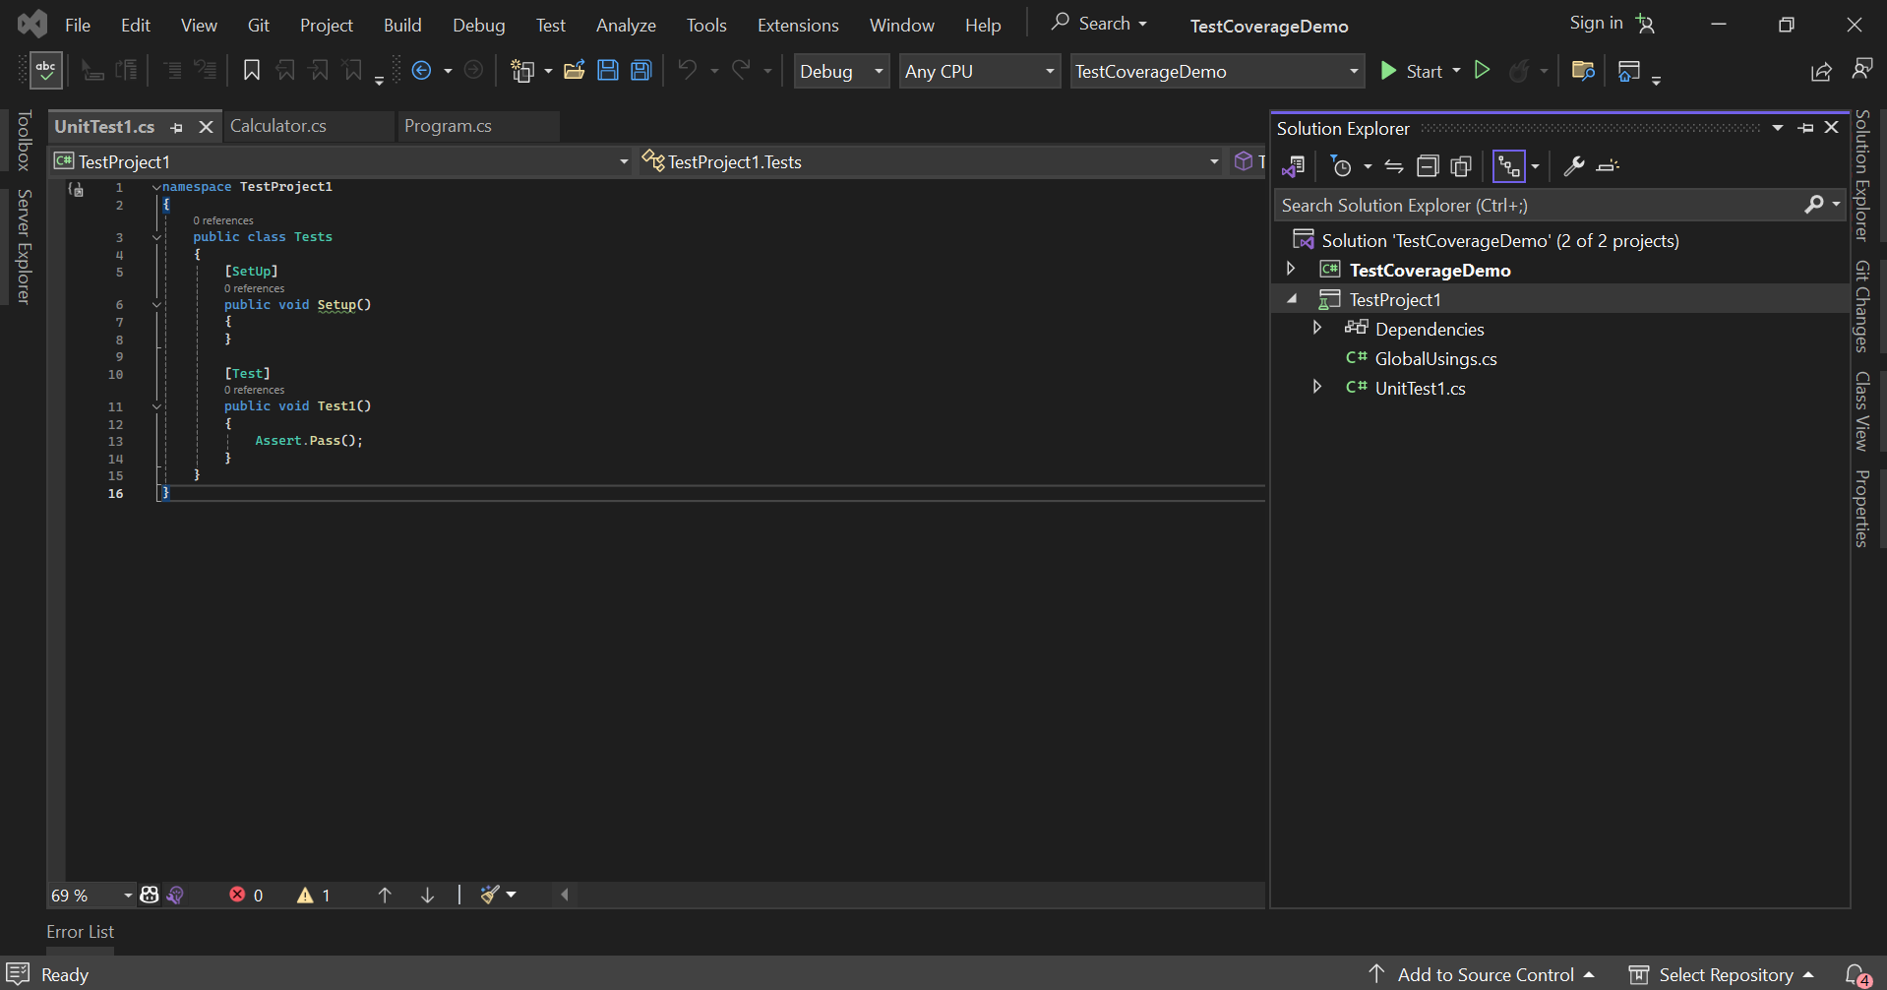The height and width of the screenshot is (990, 1887).
Task: Collapse all nodes in Solution Explorer
Action: pos(1430,165)
